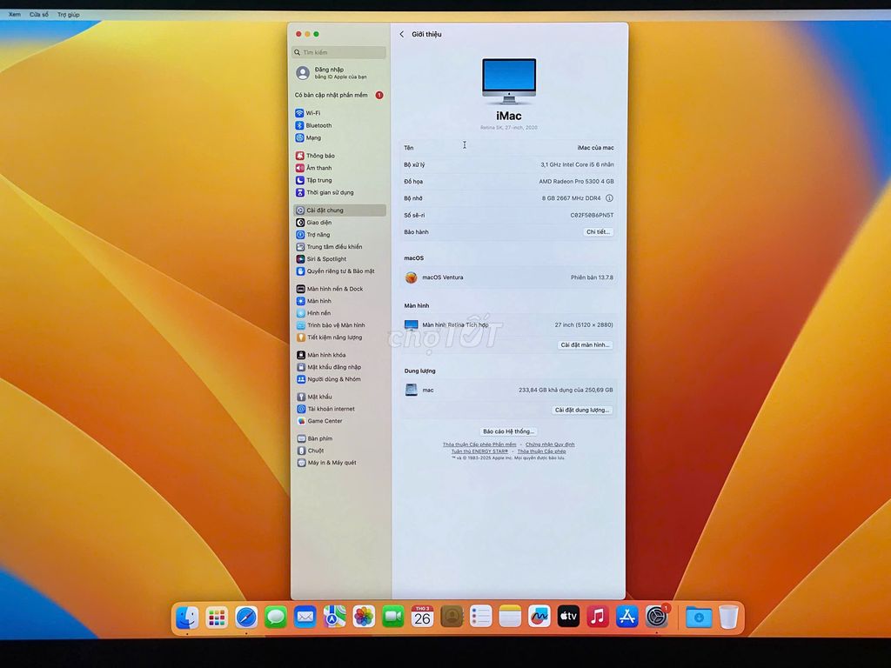Launch Safari from the Dock
This screenshot has width=891, height=668.
[x=246, y=618]
